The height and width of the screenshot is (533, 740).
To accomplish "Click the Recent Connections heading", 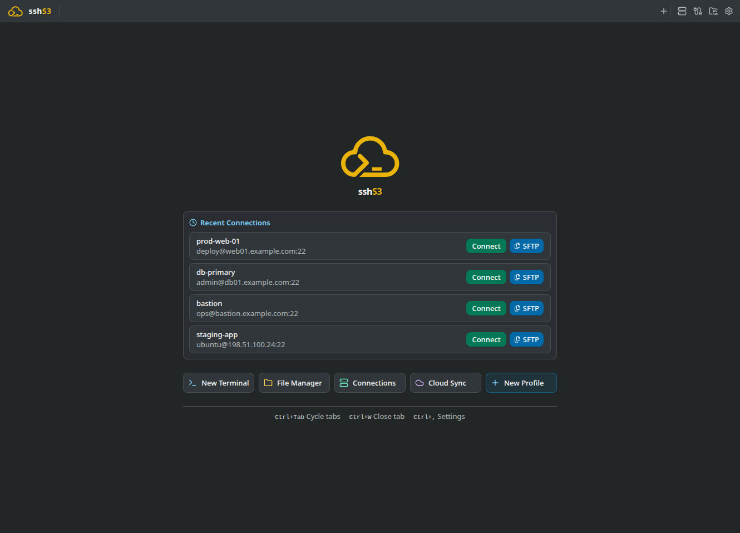I will pyautogui.click(x=235, y=223).
